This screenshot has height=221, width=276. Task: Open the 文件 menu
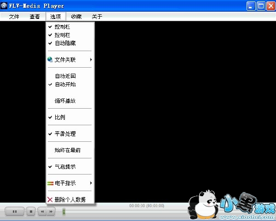point(14,17)
